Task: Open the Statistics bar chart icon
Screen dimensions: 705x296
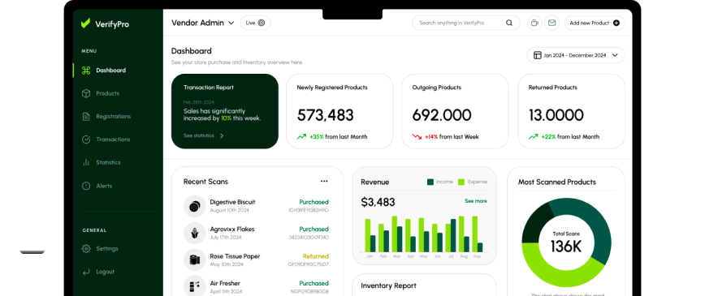Action: [x=86, y=163]
